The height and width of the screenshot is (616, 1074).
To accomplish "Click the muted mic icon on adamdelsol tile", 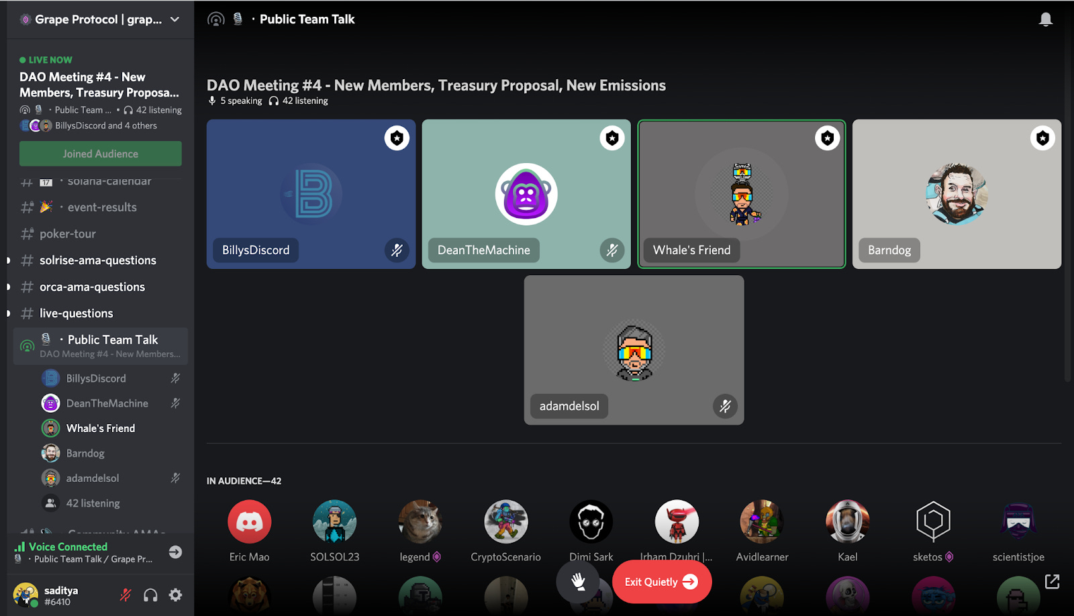I will pyautogui.click(x=725, y=406).
